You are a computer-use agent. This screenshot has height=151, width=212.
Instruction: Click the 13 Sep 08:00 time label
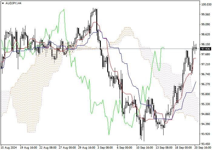pos(164,148)
